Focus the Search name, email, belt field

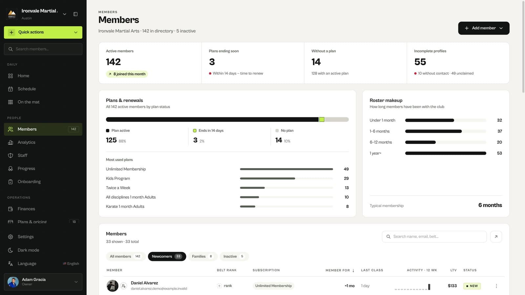434,237
